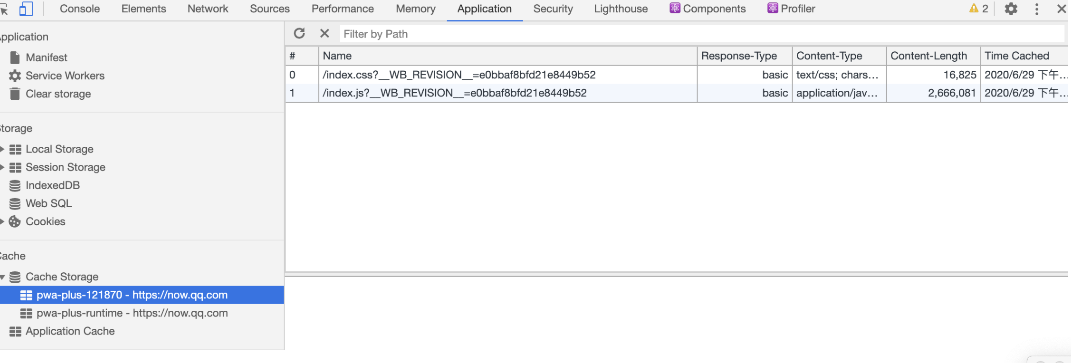1071x363 pixels.
Task: Click the Session Storage grid icon
Action: [15, 167]
